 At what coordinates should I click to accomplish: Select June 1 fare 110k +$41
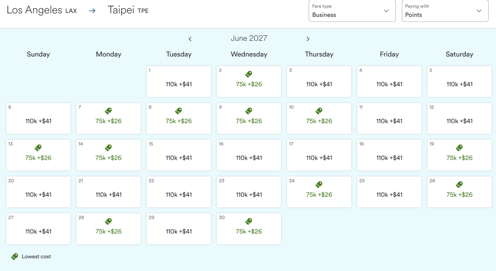[x=179, y=82]
